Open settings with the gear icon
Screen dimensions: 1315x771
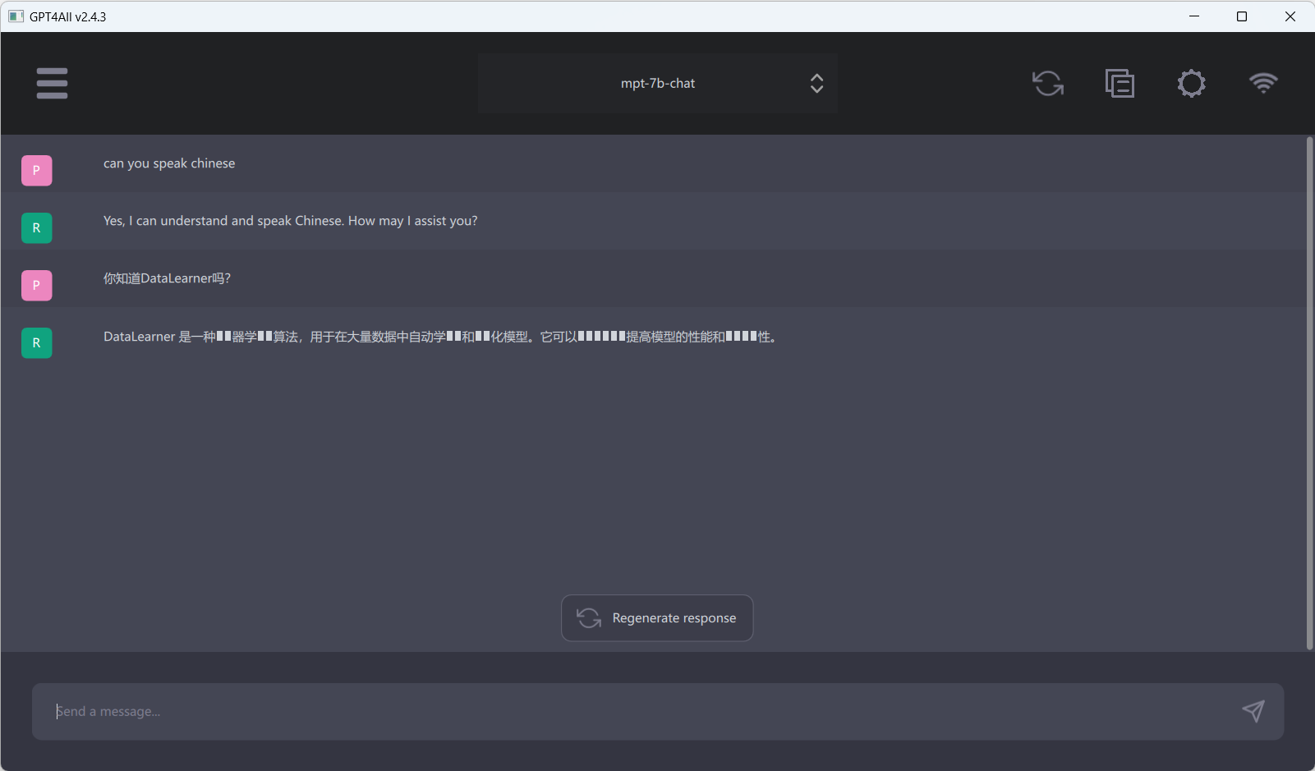point(1191,83)
